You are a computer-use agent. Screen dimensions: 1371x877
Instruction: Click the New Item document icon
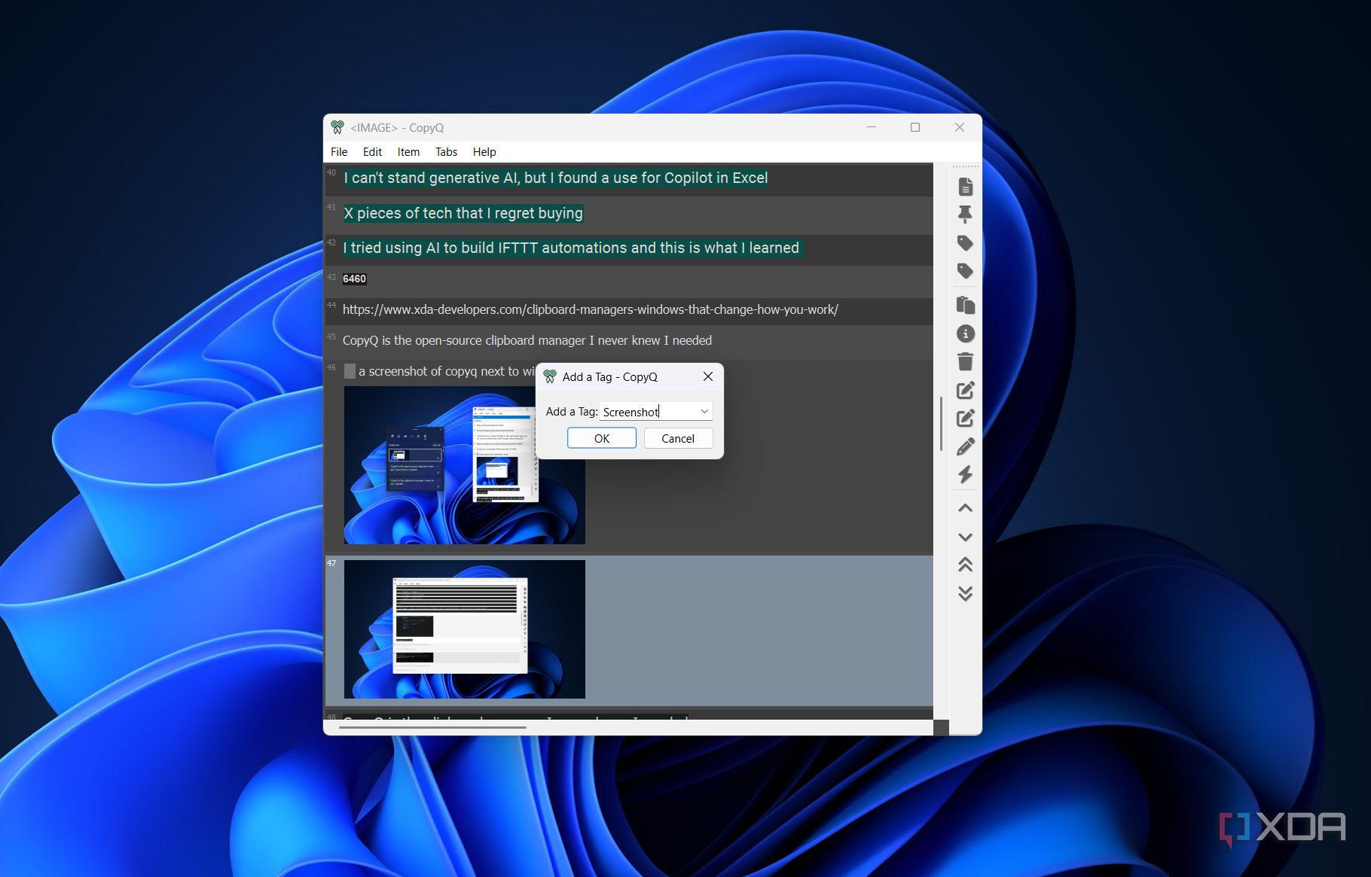(965, 187)
